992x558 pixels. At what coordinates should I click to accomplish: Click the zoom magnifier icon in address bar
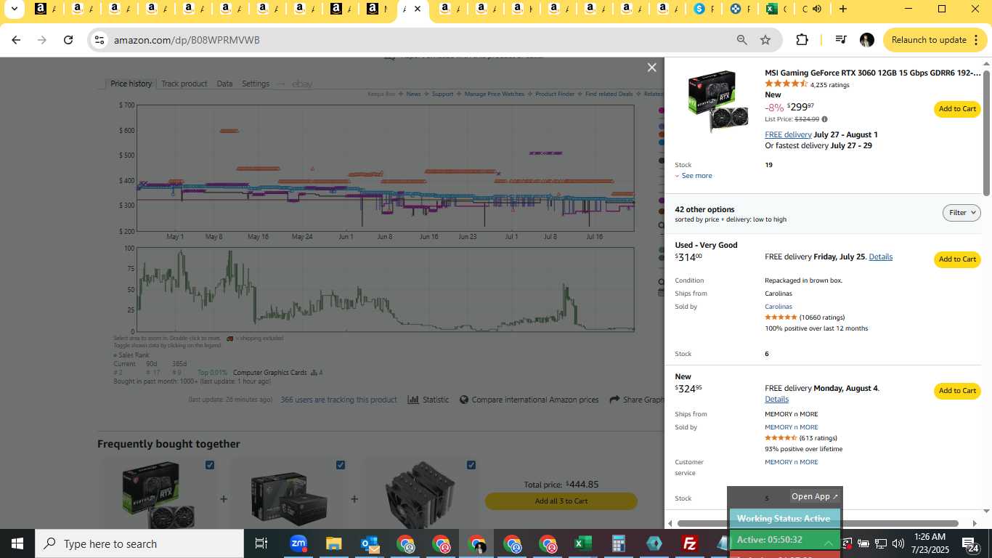click(x=741, y=40)
